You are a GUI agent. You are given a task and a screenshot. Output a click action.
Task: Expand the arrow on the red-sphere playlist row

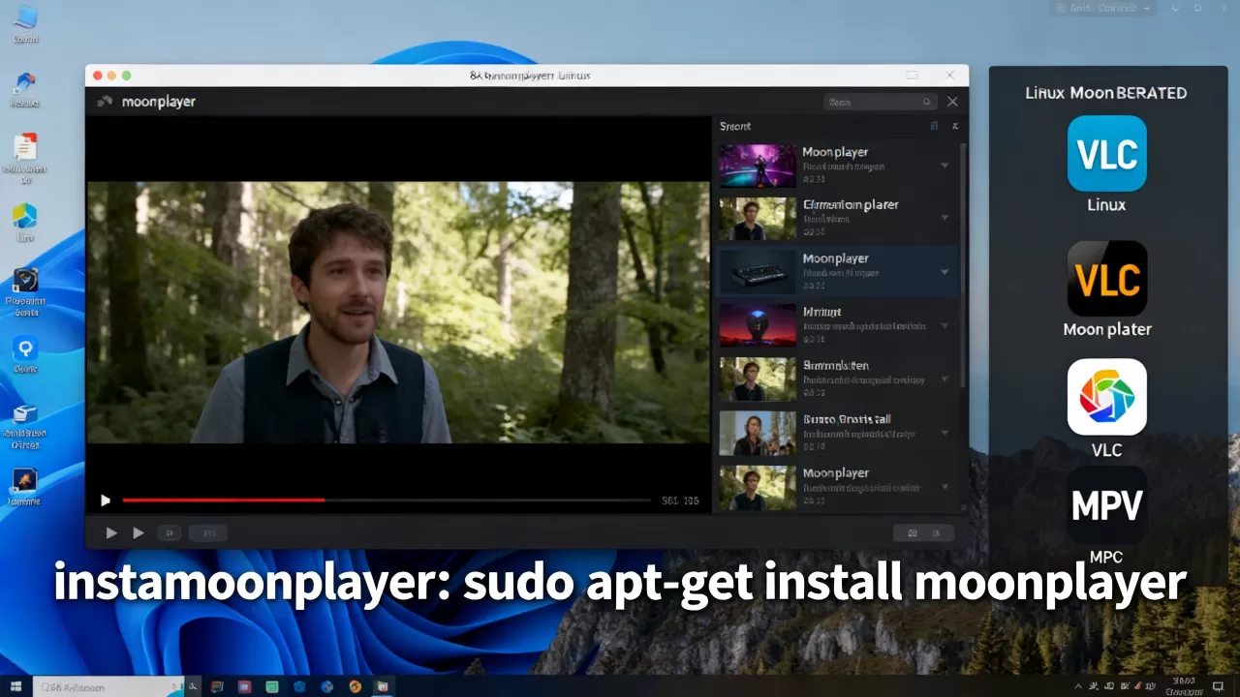click(945, 326)
